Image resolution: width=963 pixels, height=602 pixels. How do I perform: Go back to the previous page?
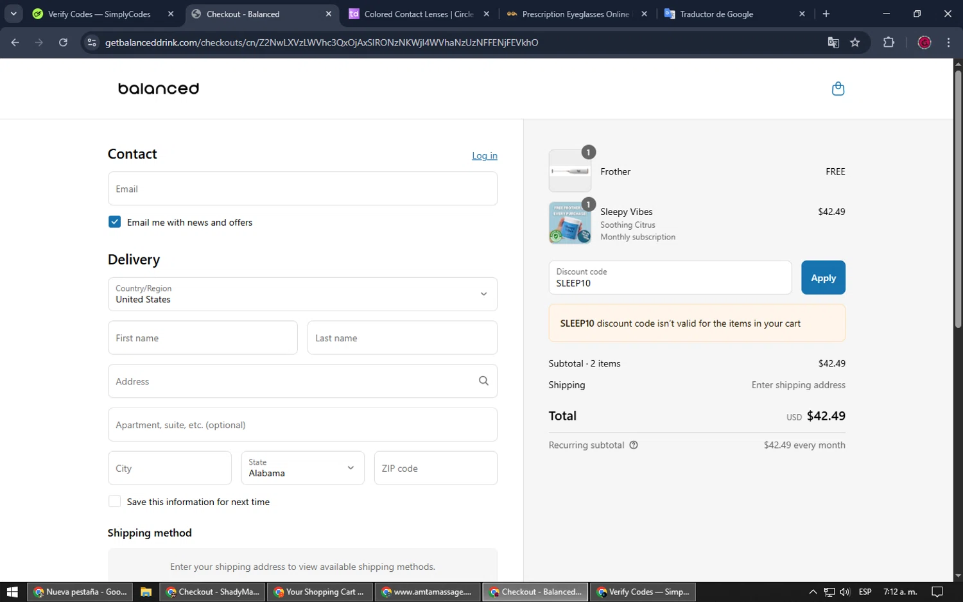tap(15, 42)
